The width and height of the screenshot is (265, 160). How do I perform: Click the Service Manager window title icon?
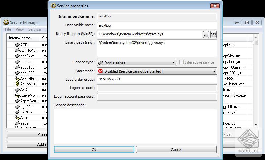(6, 22)
